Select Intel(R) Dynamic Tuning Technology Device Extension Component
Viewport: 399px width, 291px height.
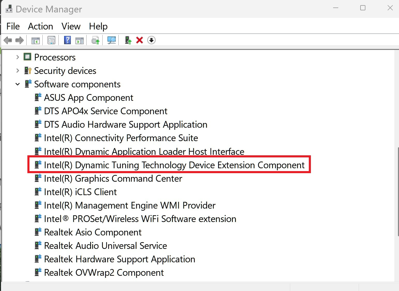coord(174,165)
